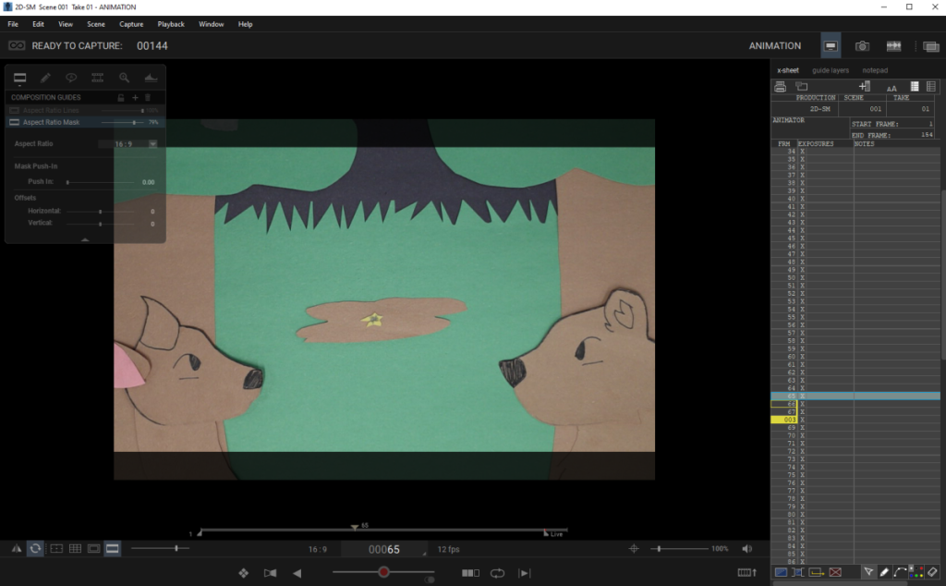Viewport: 946px width, 586px height.
Task: Add a column to the x-sheet
Action: click(865, 86)
